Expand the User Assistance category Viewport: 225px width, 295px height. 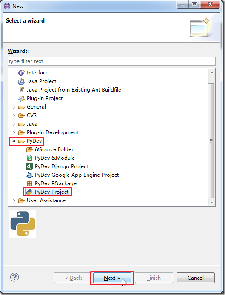tap(14, 200)
